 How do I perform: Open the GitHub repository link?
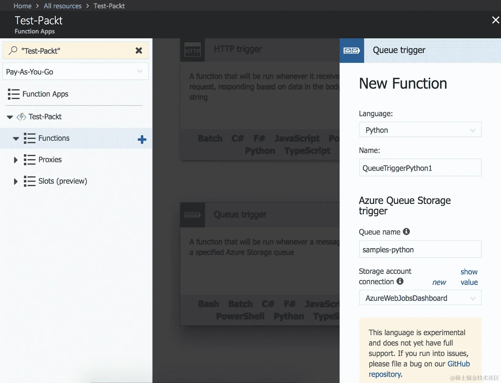pyautogui.click(x=419, y=369)
